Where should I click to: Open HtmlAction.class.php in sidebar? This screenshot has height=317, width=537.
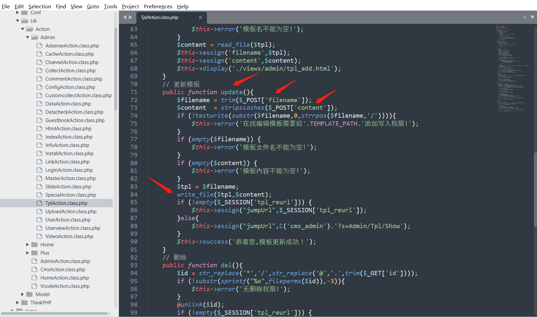tap(68, 129)
